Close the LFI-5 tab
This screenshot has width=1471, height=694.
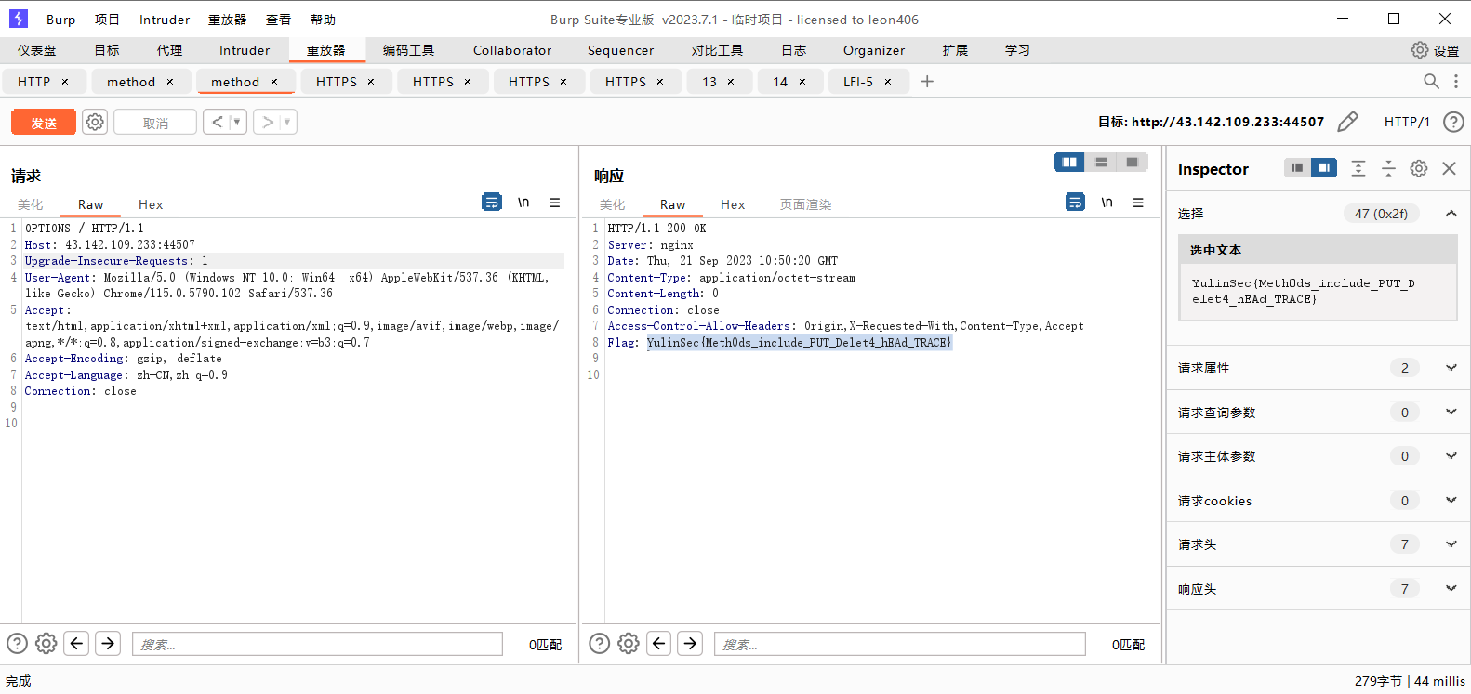(x=888, y=82)
